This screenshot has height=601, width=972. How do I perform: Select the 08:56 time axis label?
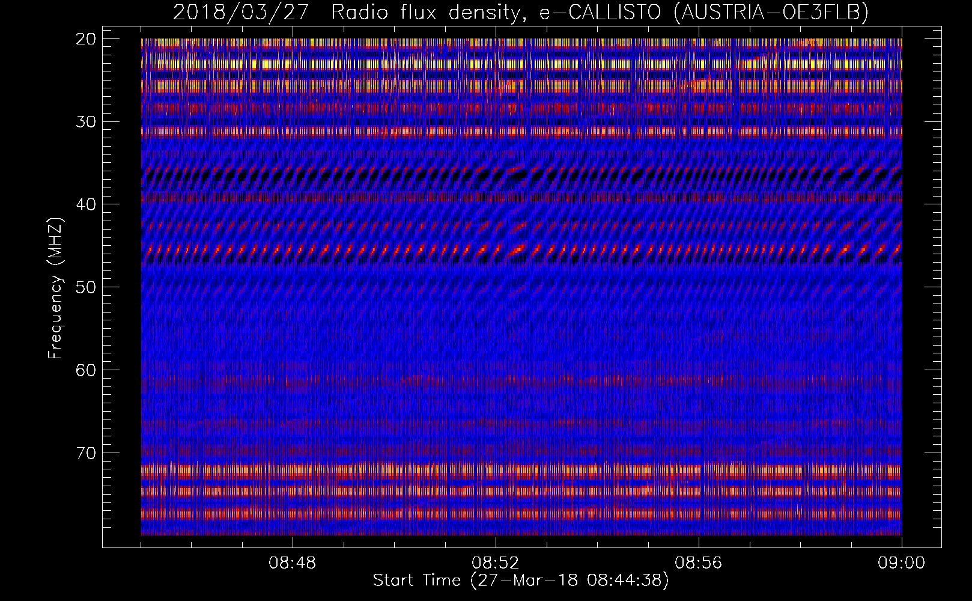point(699,563)
